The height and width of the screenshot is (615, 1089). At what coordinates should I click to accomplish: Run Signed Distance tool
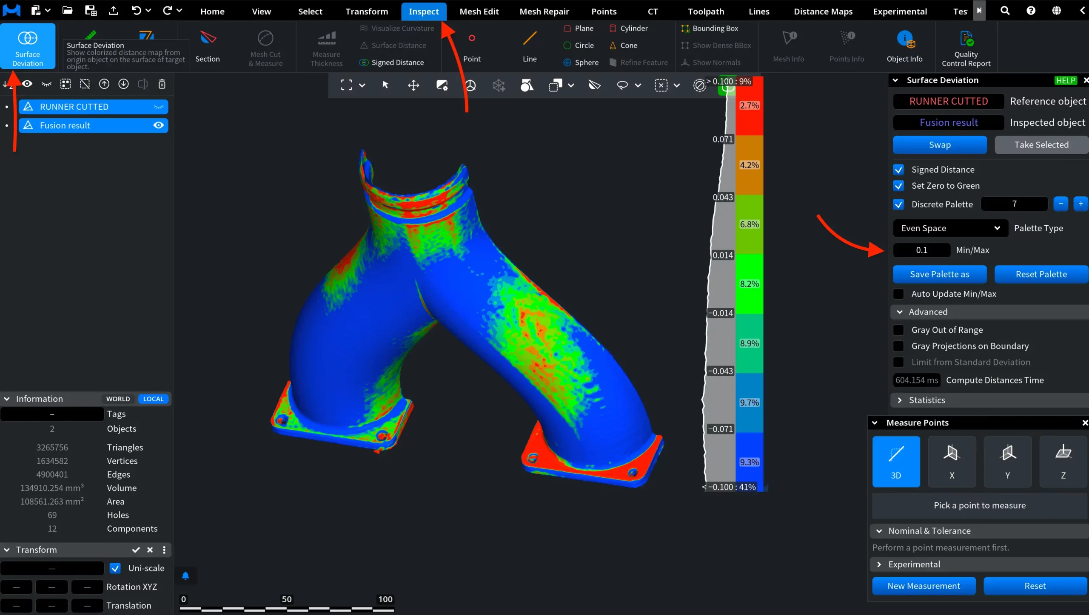pos(392,62)
